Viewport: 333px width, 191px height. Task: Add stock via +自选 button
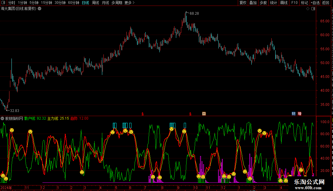[315, 3]
